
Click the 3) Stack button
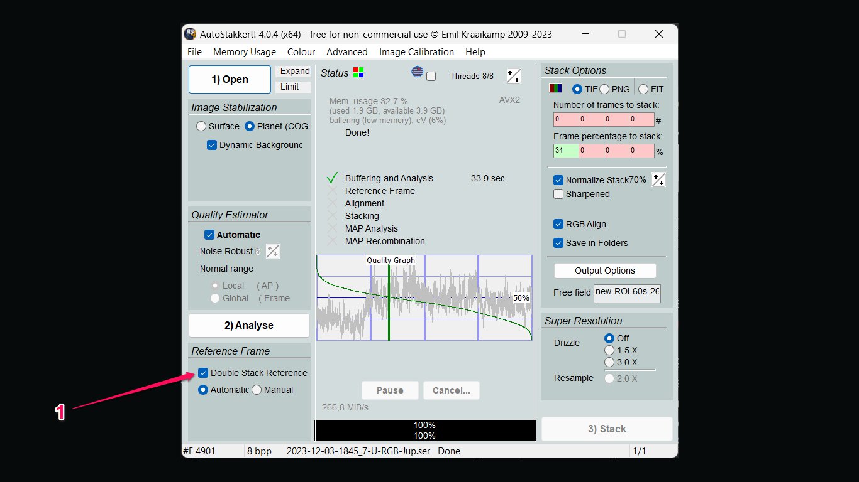[607, 429]
